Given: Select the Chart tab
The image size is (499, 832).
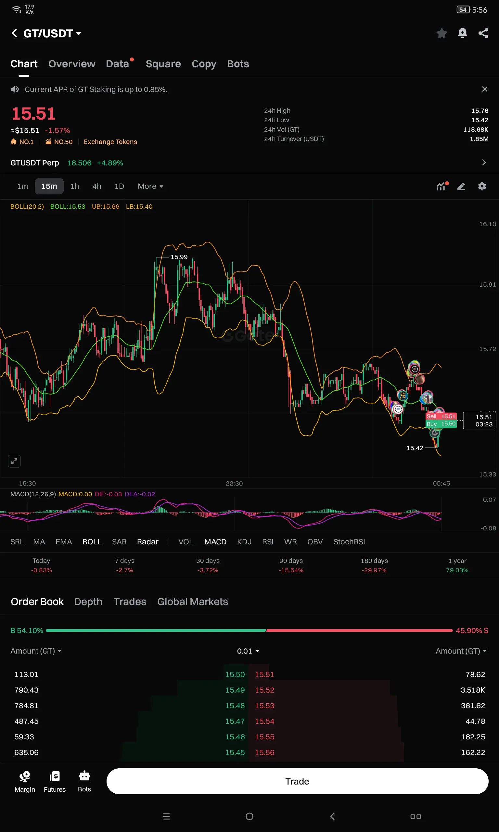Looking at the screenshot, I should point(24,64).
